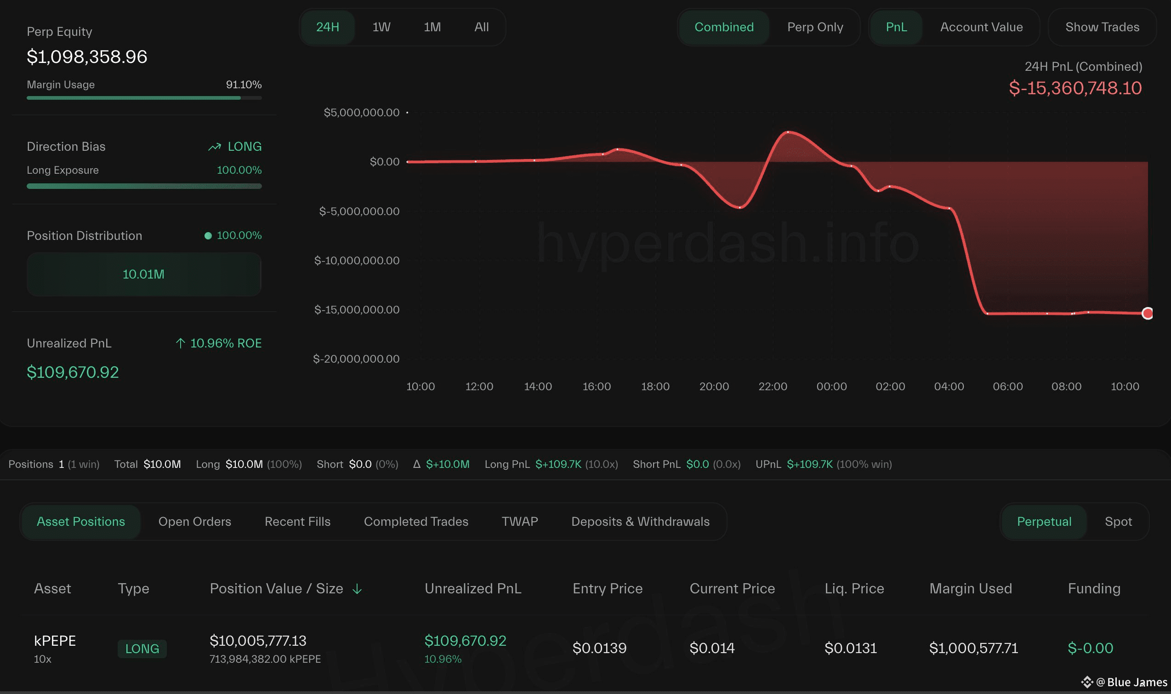The height and width of the screenshot is (694, 1171).
Task: Select the 1M time range
Action: pyautogui.click(x=432, y=27)
